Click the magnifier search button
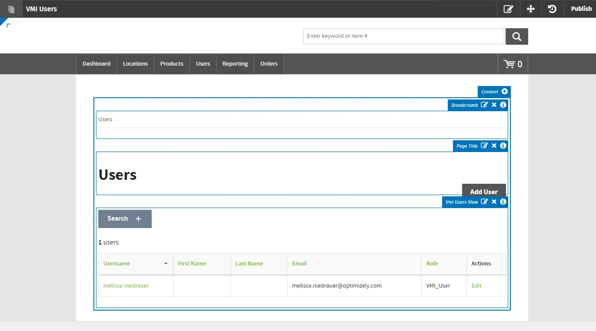 tap(517, 36)
